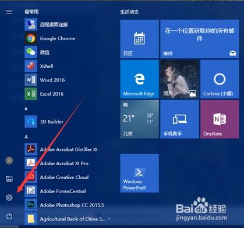
Task: Open the Settings gear icon
Action: tap(9, 197)
